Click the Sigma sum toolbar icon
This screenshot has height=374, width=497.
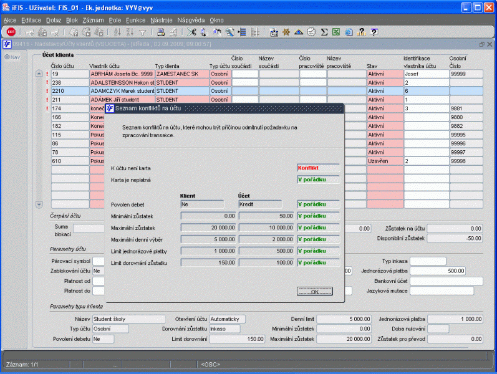[x=324, y=32]
